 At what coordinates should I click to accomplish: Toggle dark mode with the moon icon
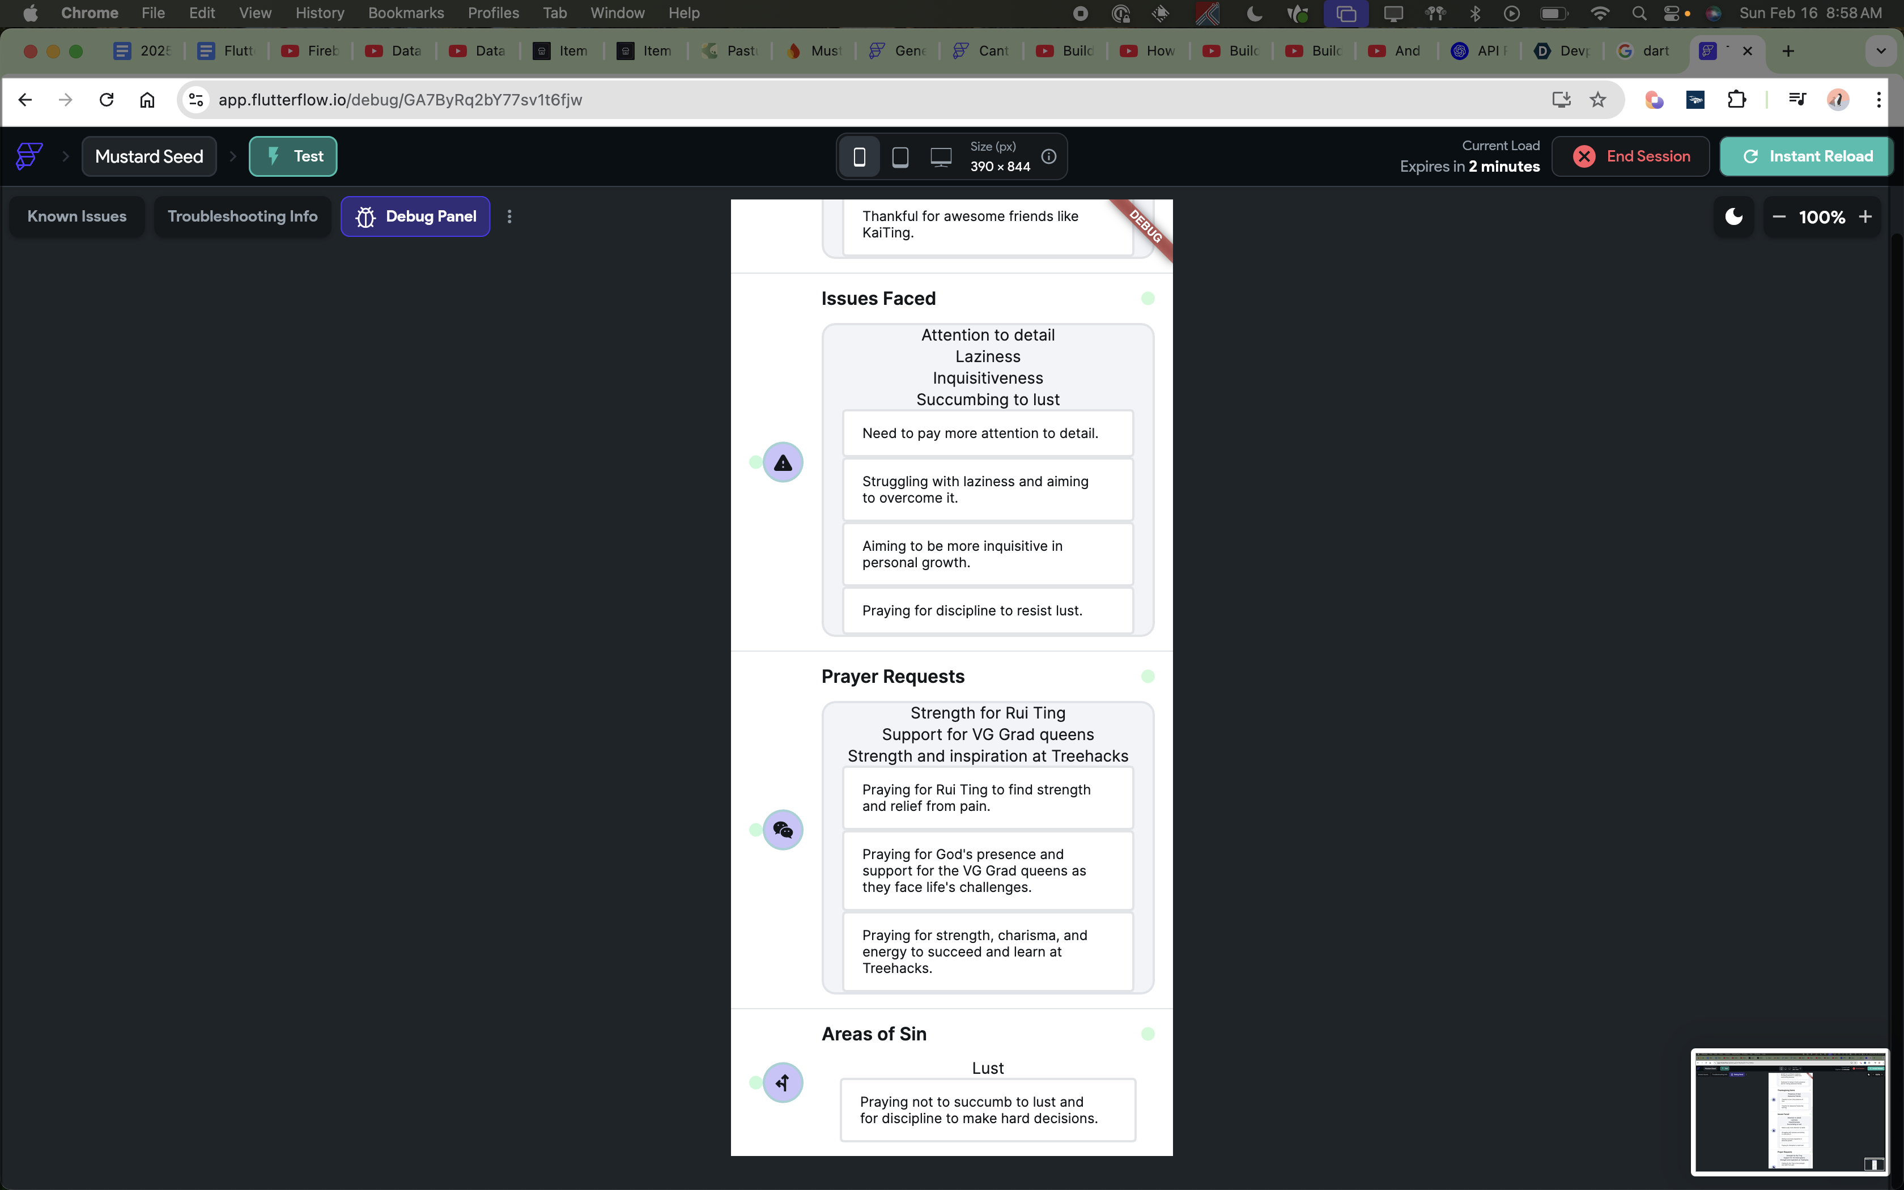pyautogui.click(x=1733, y=216)
